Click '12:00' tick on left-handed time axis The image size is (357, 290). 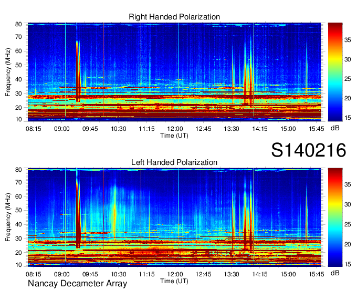pyautogui.click(x=175, y=274)
